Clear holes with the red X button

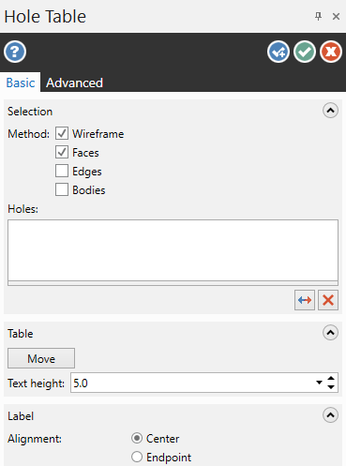click(x=328, y=300)
